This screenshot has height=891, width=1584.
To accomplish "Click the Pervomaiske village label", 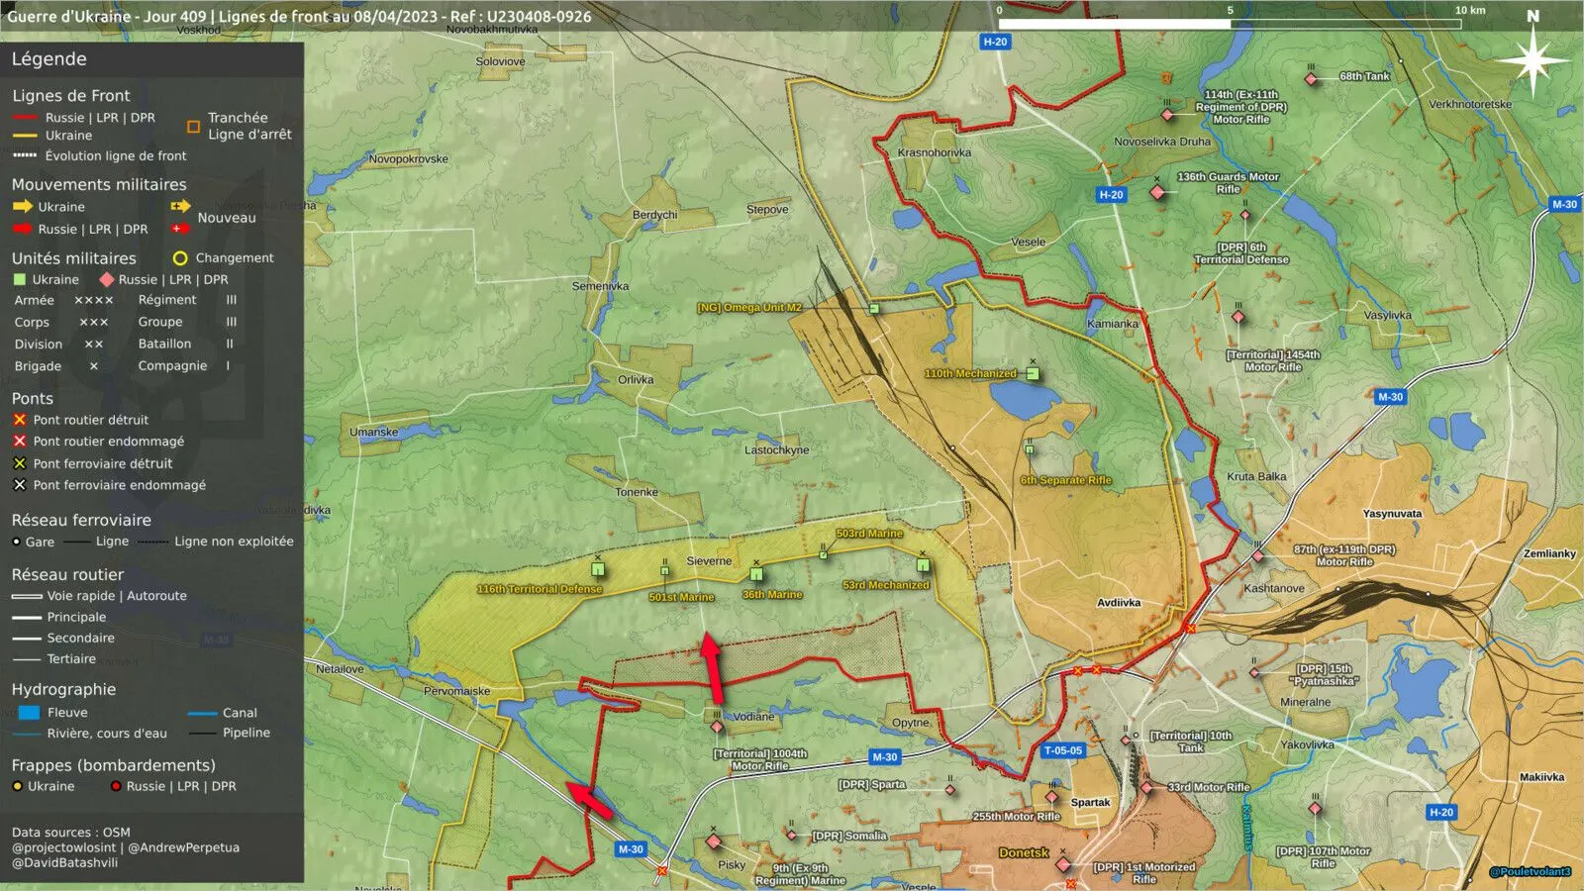I will 457,691.
